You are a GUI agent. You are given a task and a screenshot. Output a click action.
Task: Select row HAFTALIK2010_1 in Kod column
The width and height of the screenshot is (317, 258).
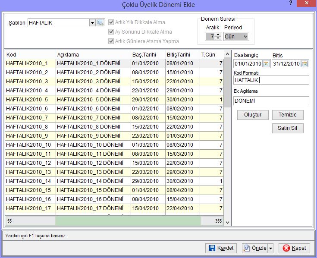coord(30,63)
